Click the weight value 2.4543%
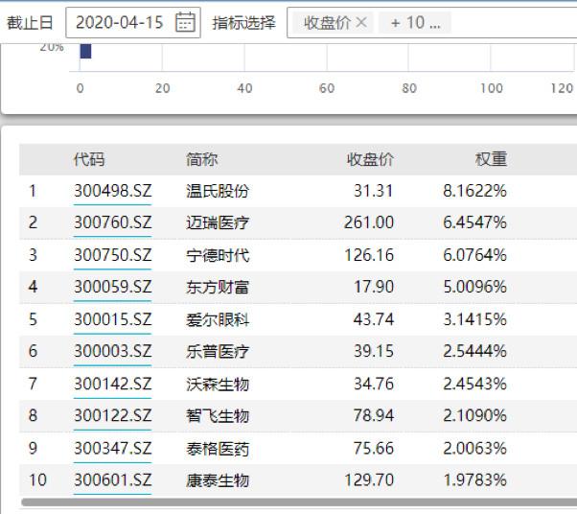 (474, 384)
